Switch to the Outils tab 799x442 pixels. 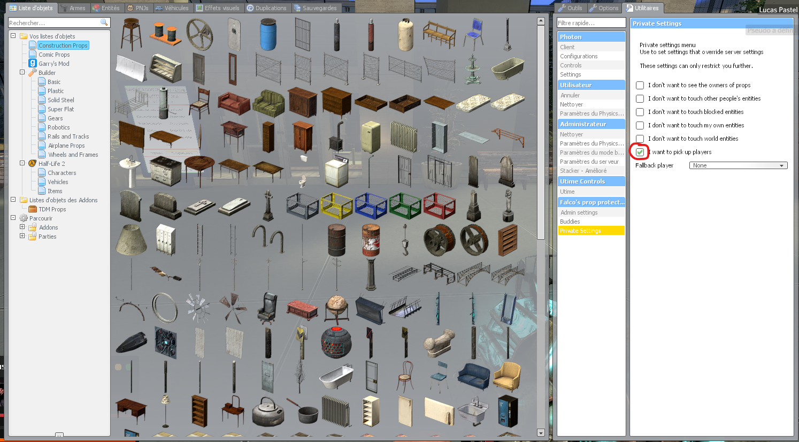click(x=570, y=8)
